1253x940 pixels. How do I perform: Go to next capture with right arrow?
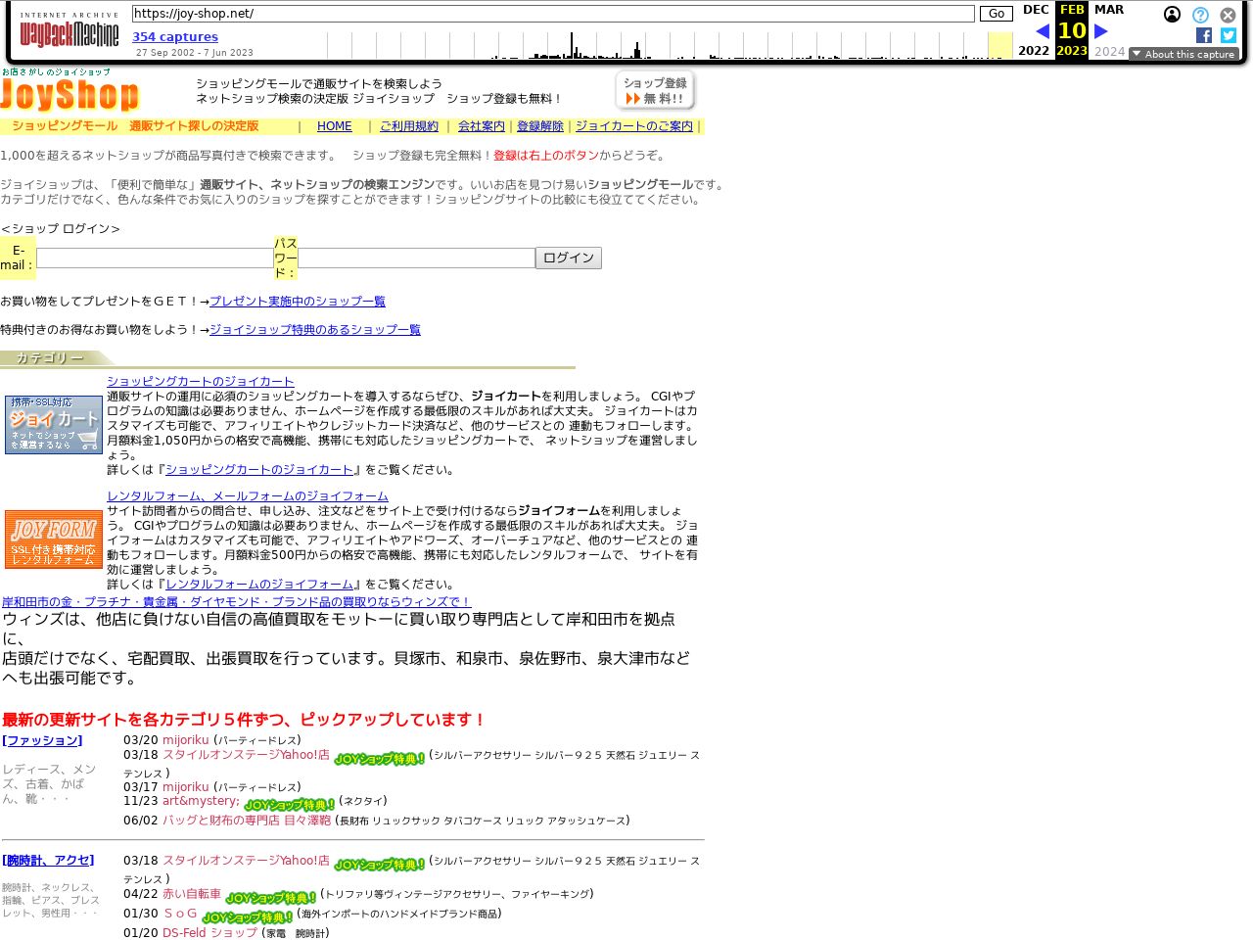1101,31
